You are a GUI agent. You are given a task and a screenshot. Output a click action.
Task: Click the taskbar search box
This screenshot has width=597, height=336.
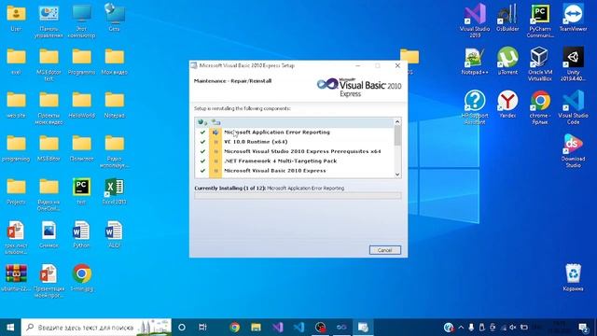[x=96, y=328]
